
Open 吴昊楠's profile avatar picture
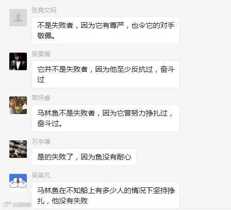coord(18,61)
